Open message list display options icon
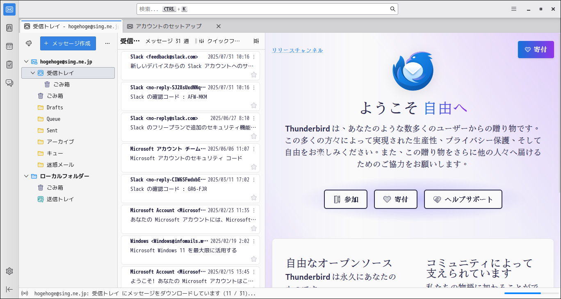This screenshot has width=561, height=299. [x=256, y=41]
